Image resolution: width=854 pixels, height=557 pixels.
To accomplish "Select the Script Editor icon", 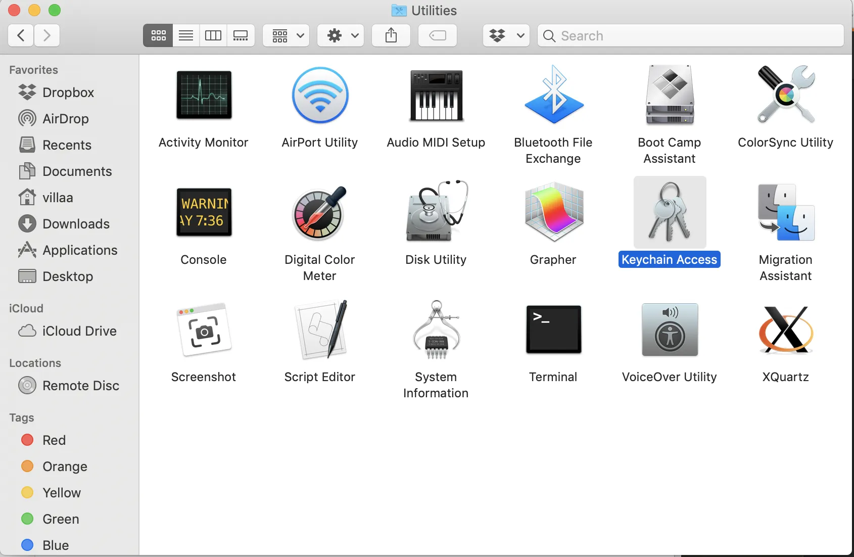I will (321, 329).
